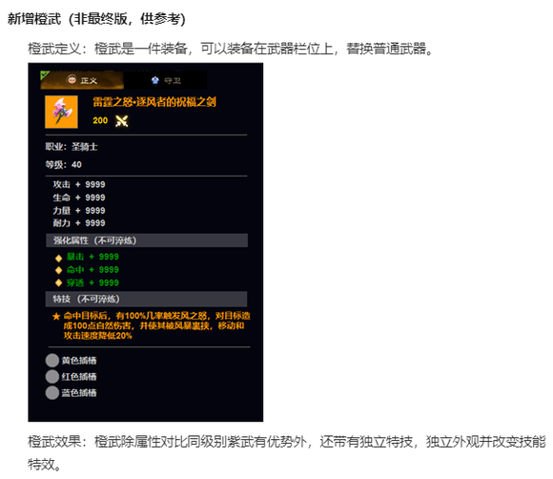Click the star icon before 特技 description

coord(56,316)
